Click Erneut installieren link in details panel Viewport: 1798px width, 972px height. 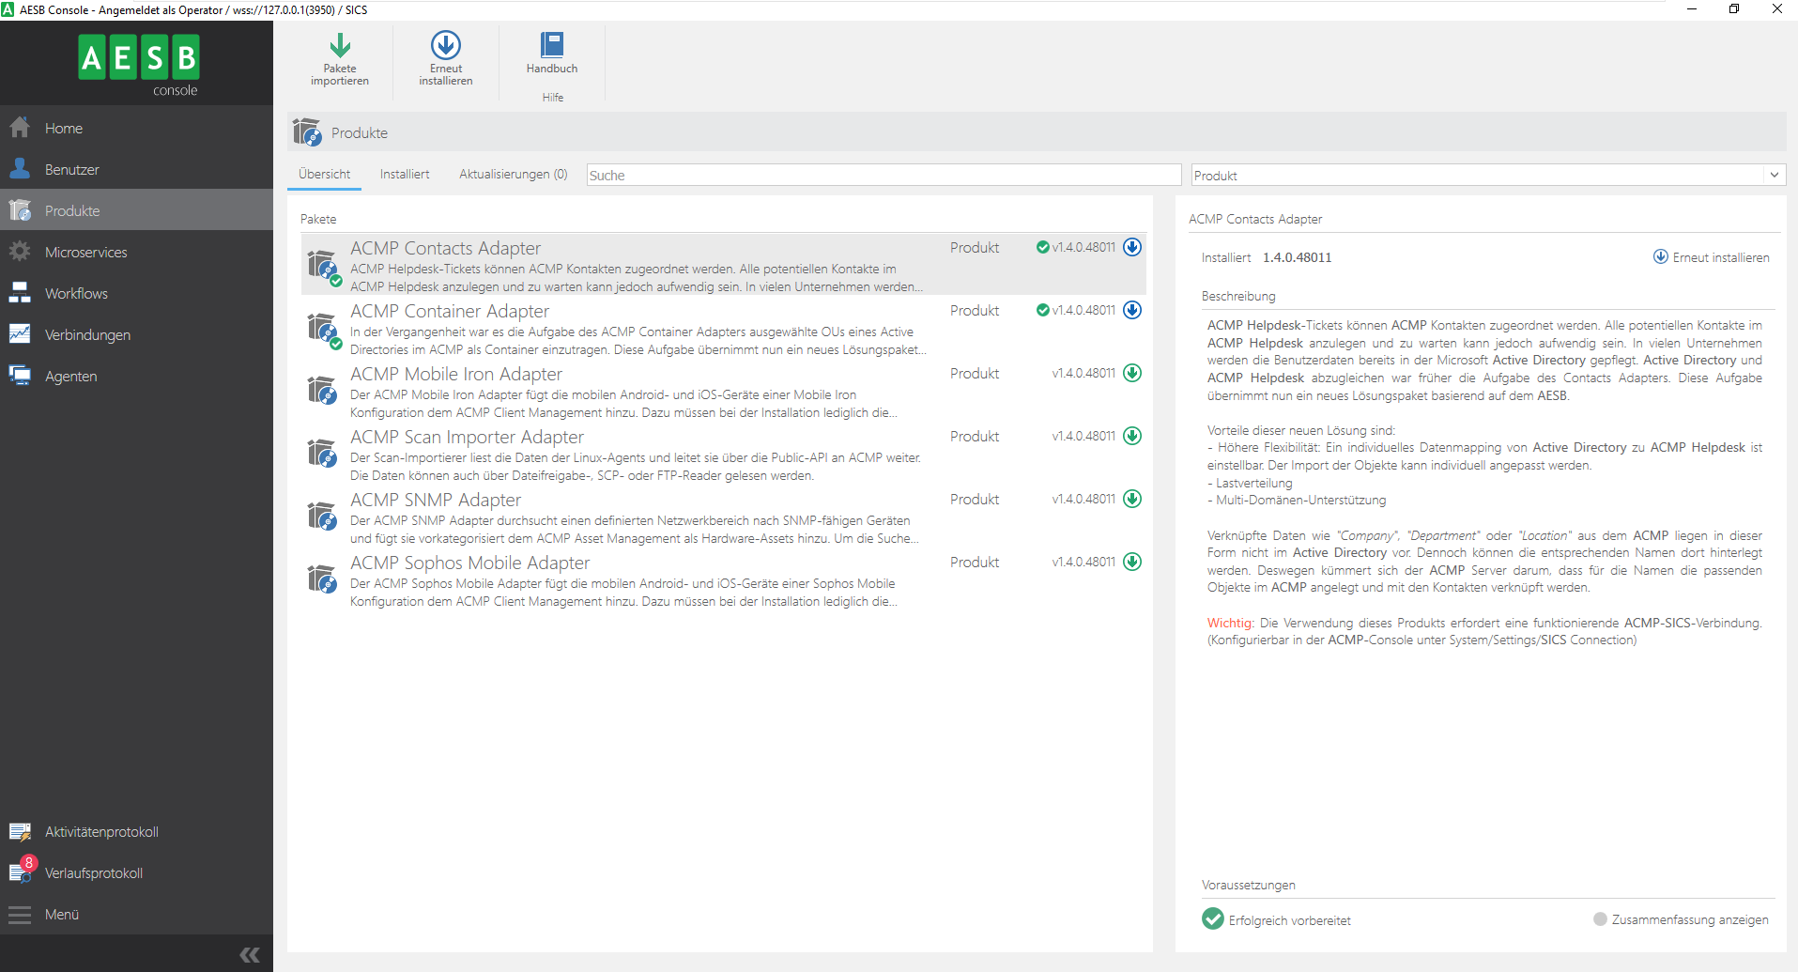coord(1711,257)
